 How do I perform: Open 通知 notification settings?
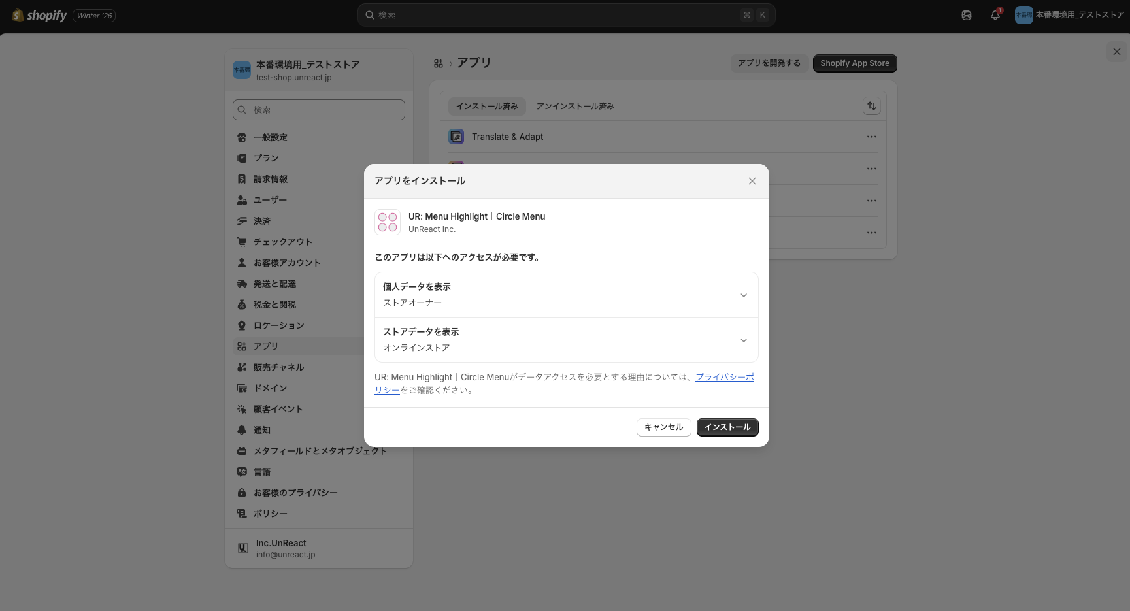(x=261, y=429)
